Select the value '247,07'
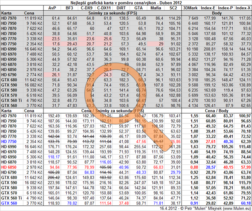The height and width of the screenshot is (211, 252). 140,183
